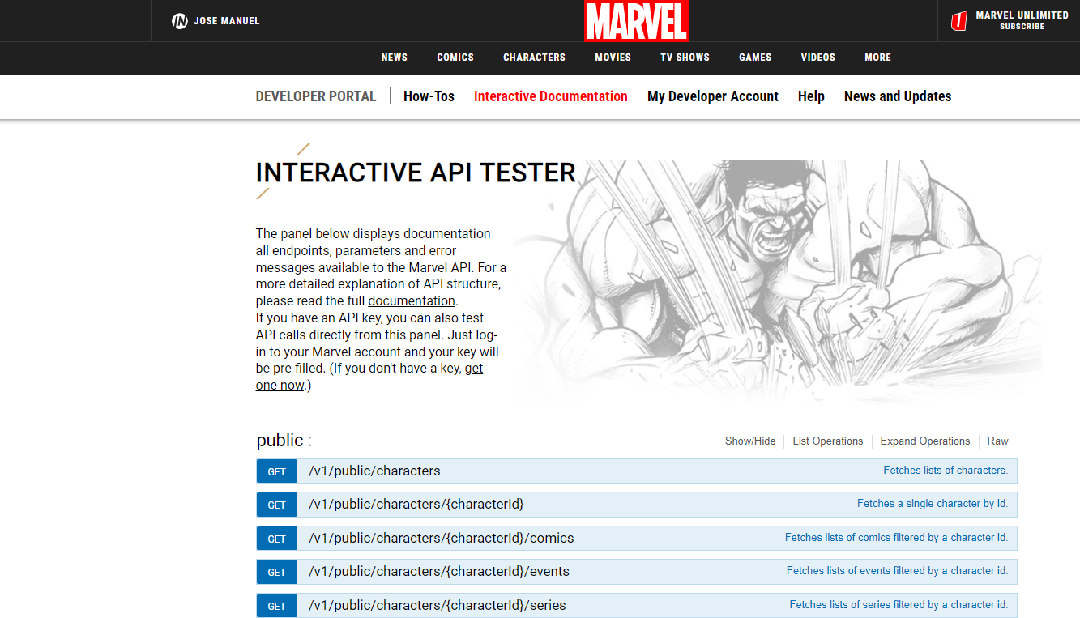Screen dimensions: 1080x618
Task: Expand /v1/public/characters/{characterId} endpoint path
Action: click(x=416, y=504)
